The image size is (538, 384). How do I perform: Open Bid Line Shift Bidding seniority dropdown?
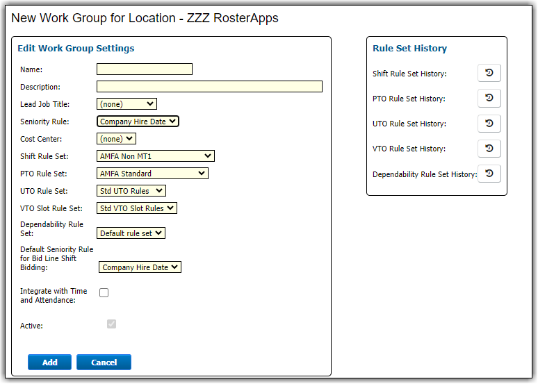[140, 267]
